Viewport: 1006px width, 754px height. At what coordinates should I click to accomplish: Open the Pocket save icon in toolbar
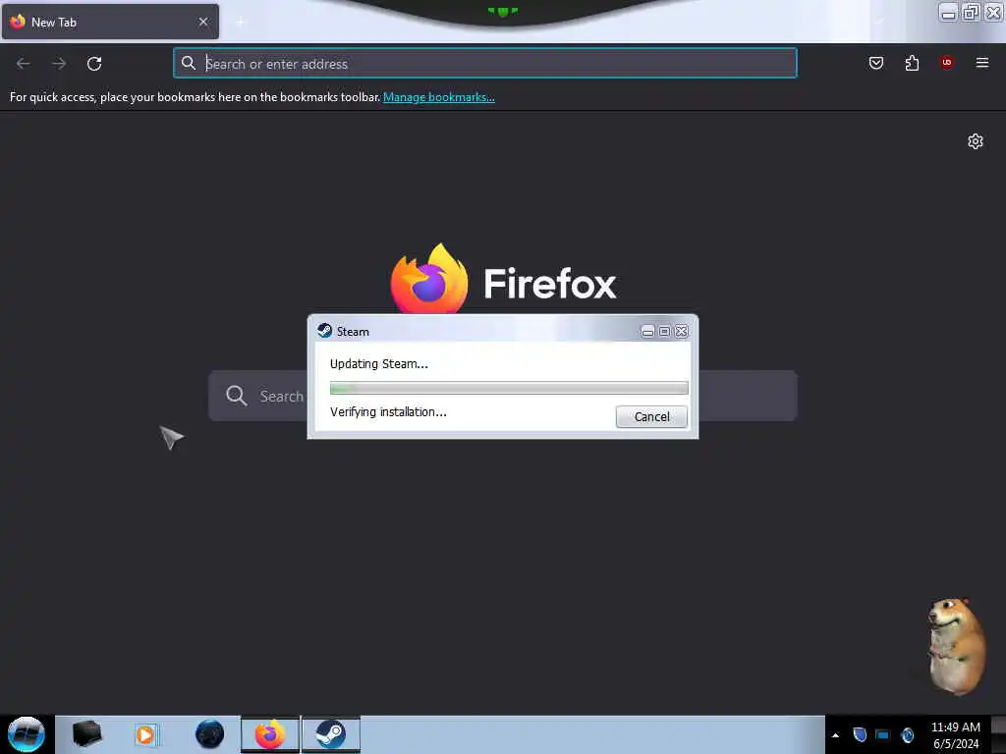875,63
